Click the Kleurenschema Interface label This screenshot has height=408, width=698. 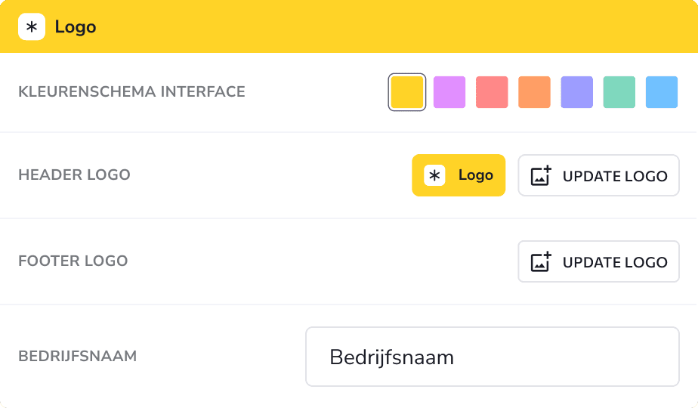[131, 91]
